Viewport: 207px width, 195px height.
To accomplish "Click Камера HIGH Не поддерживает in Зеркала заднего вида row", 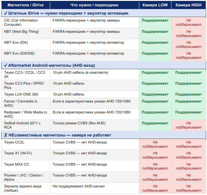I will [189, 188].
